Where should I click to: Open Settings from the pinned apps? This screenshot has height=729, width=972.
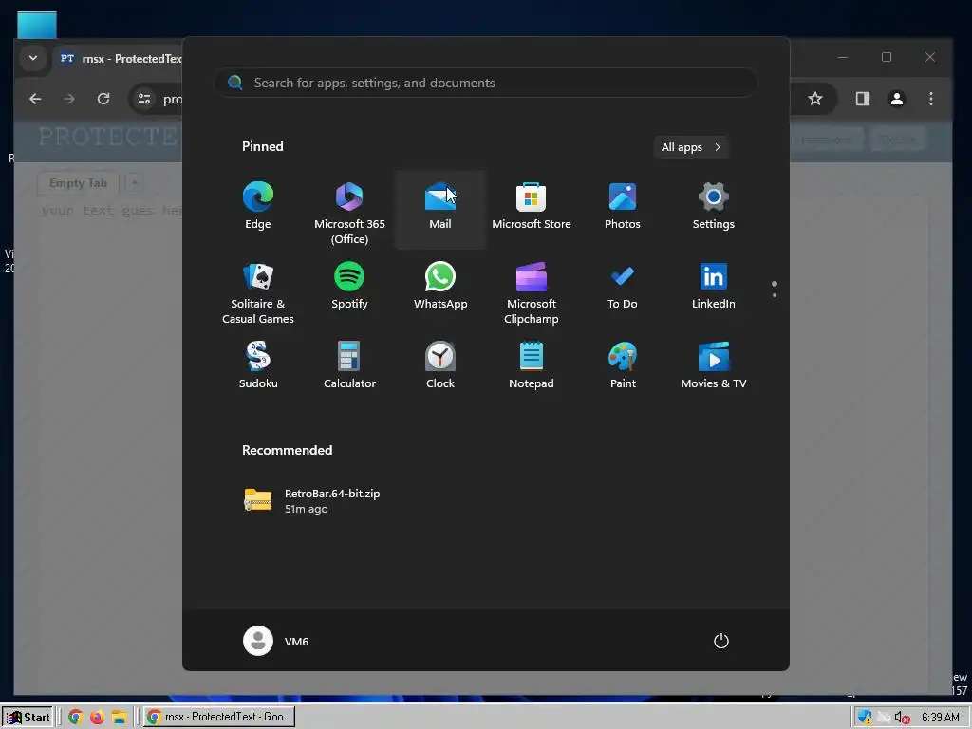[x=713, y=208]
